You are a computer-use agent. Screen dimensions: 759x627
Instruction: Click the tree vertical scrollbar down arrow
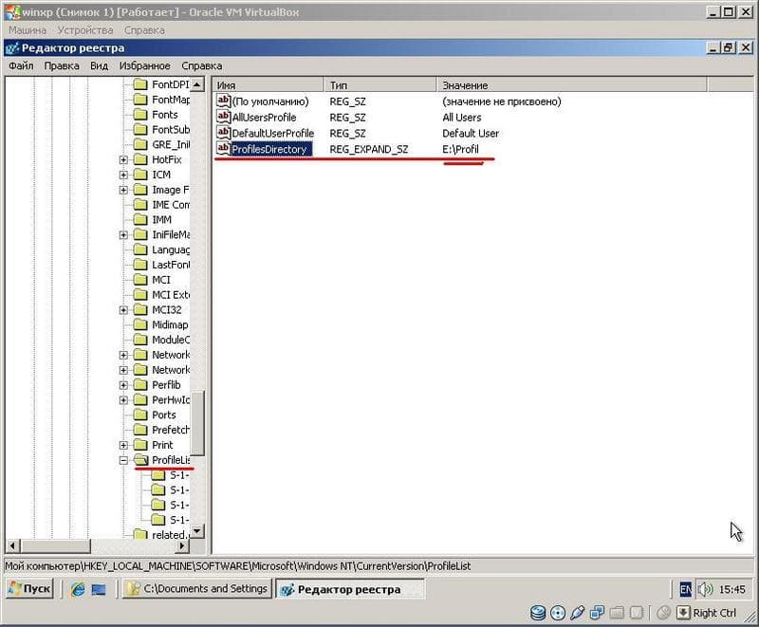point(196,531)
